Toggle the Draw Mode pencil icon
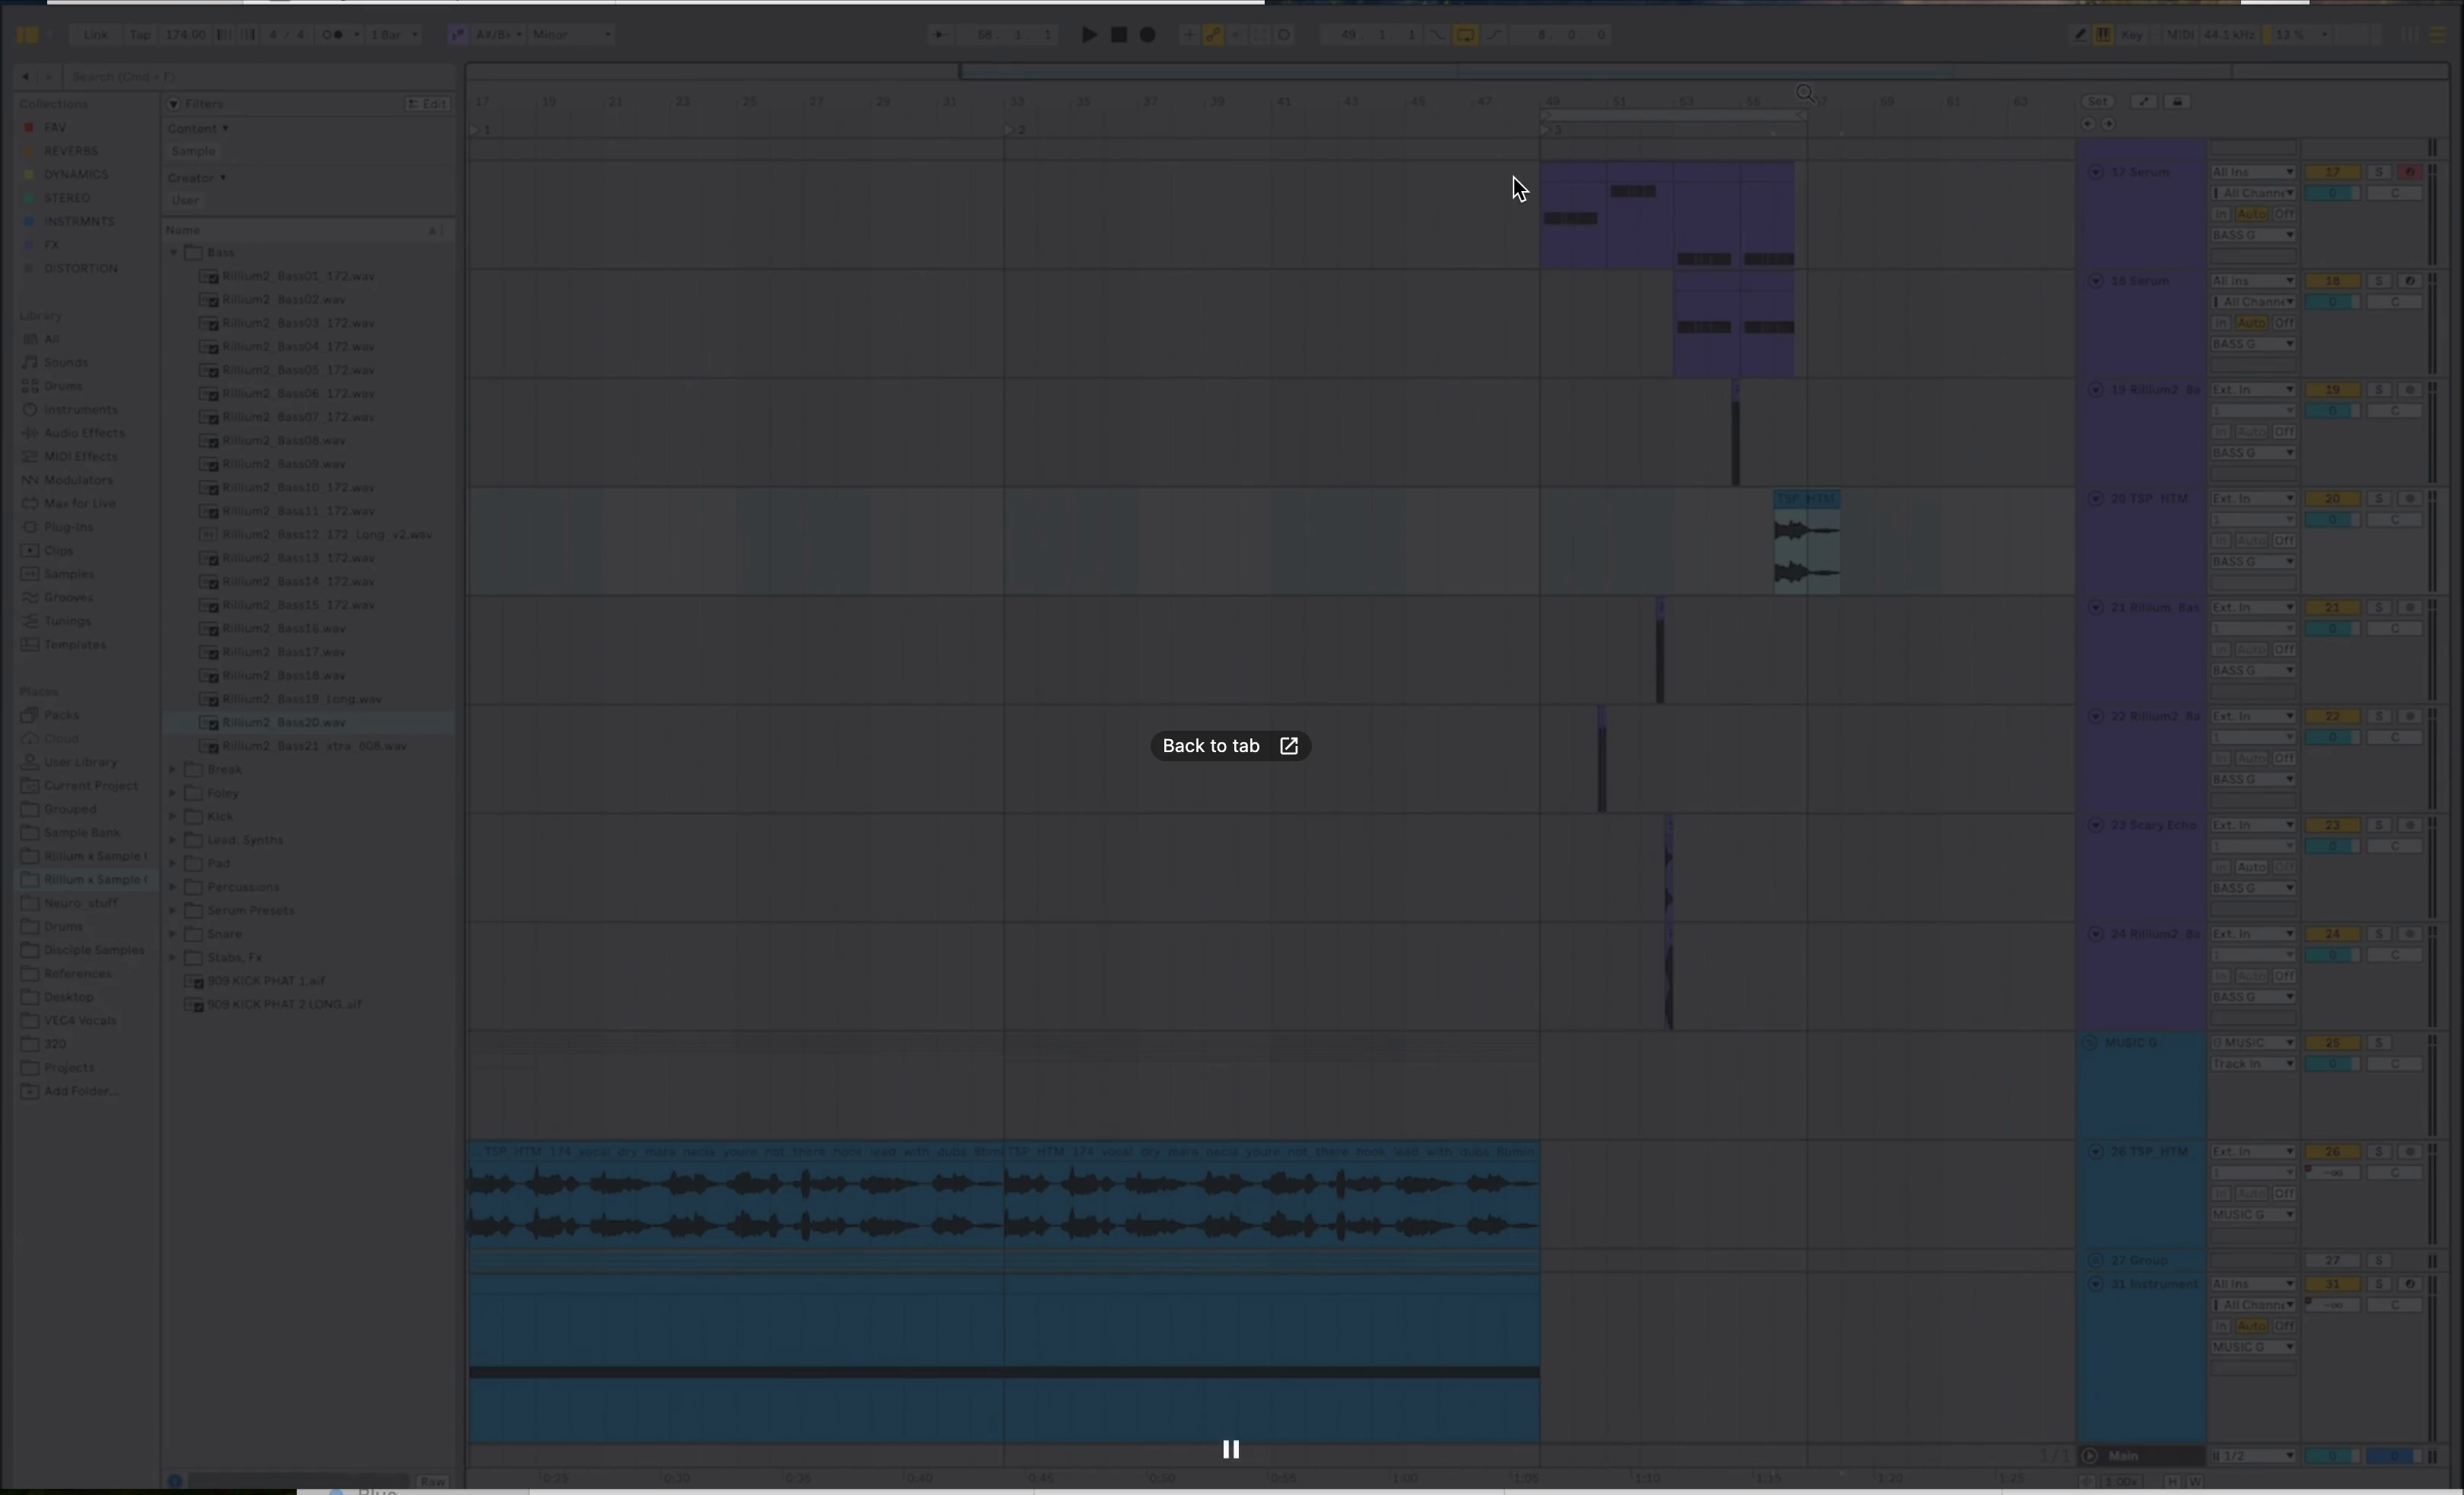2464x1495 pixels. [x=2080, y=35]
